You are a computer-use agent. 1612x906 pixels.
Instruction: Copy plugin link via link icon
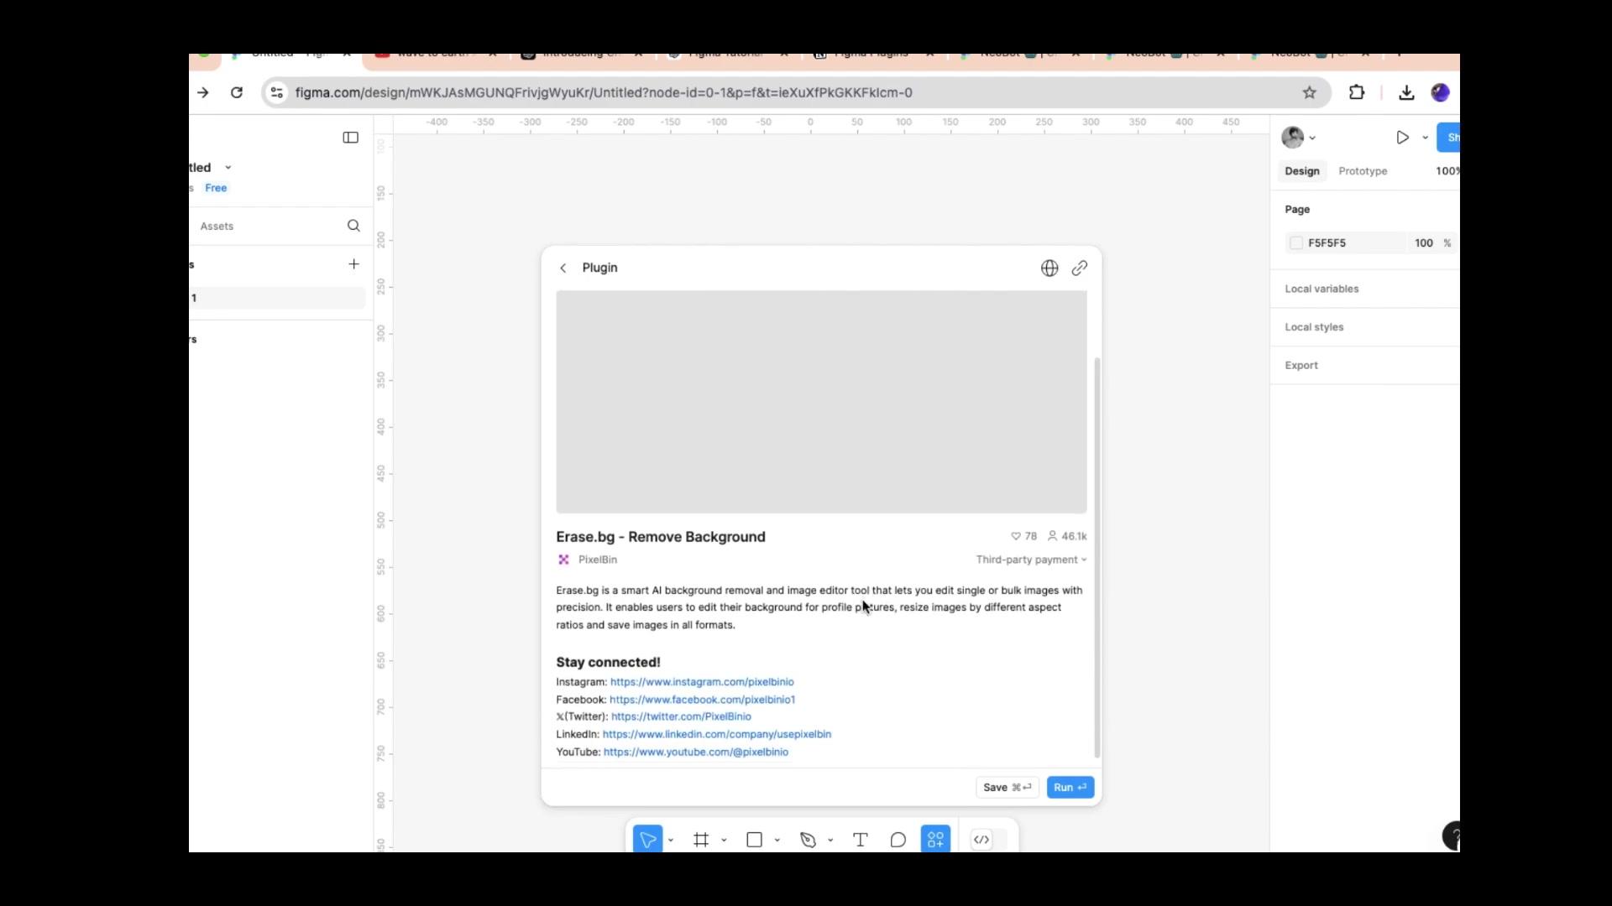[1081, 268]
